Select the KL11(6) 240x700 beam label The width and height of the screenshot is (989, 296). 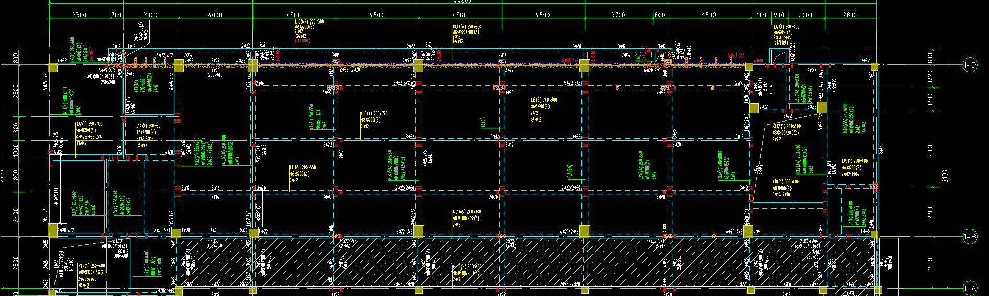[x=467, y=212]
